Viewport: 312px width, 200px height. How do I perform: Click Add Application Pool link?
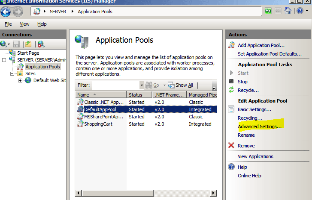pyautogui.click(x=261, y=45)
